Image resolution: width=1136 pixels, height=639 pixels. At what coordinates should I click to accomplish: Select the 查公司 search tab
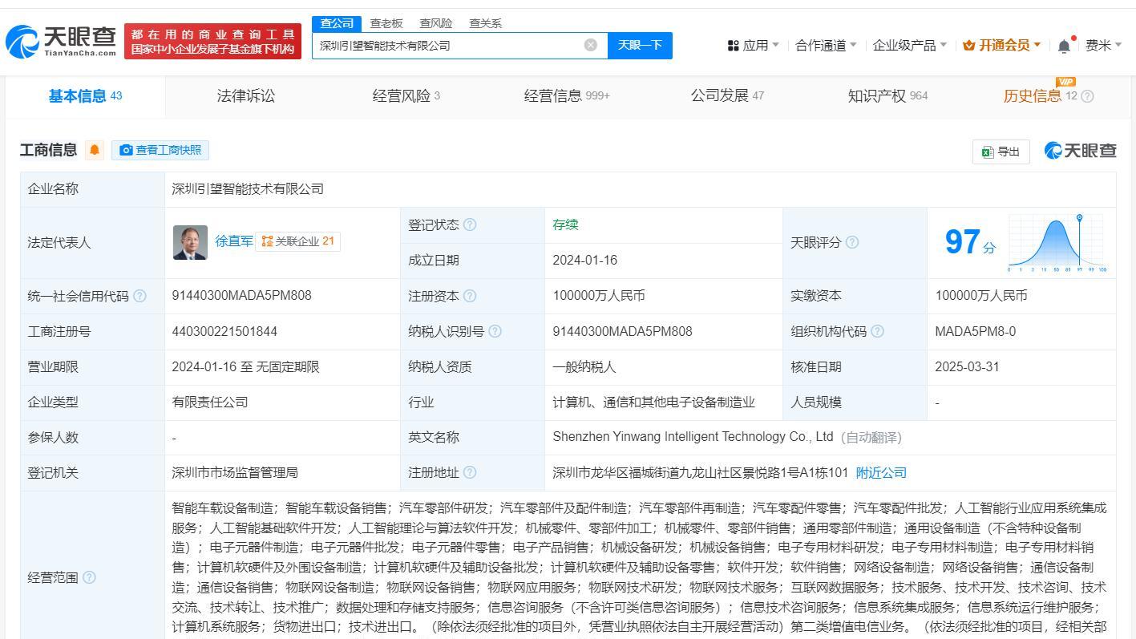337,23
